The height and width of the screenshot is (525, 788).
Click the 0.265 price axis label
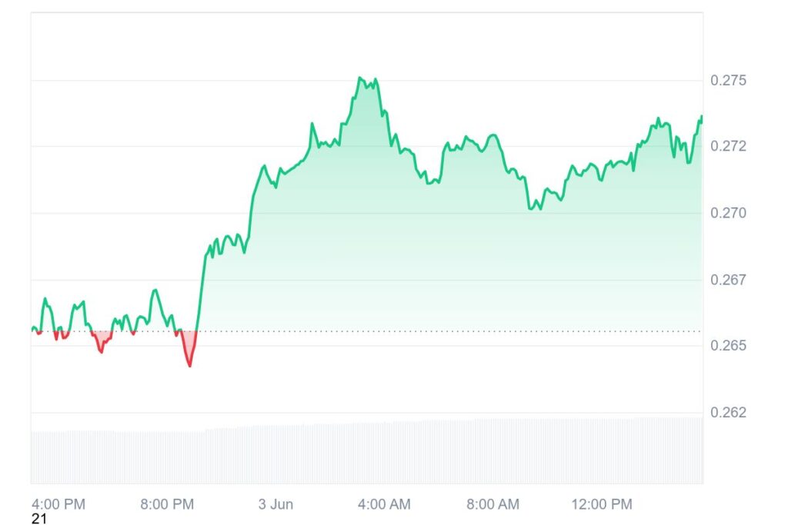[727, 345]
